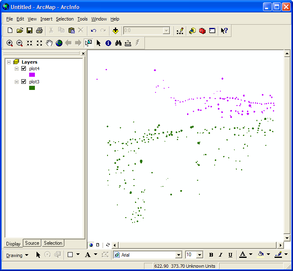The image size is (293, 271).
Task: Open the Find binoculars tool
Action: coord(118,43)
